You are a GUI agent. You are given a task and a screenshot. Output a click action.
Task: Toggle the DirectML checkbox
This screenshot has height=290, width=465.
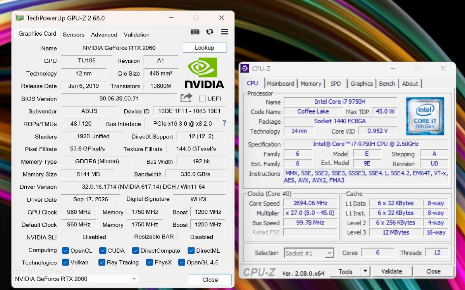click(191, 250)
